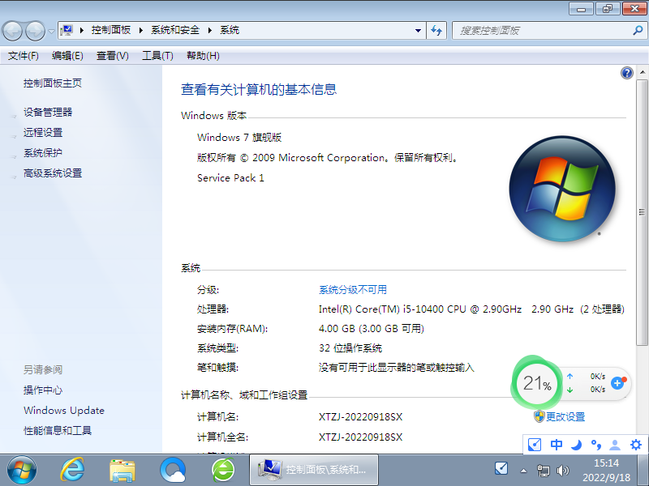Open the 编辑(E) menu
Image resolution: width=649 pixels, height=486 pixels.
67,56
